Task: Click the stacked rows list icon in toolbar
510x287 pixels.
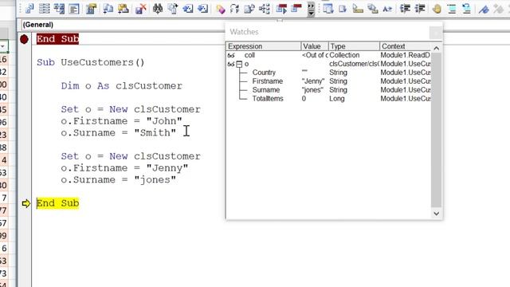Action: 45,9
